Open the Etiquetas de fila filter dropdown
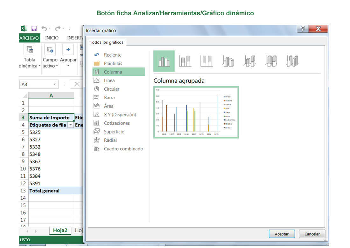The height and width of the screenshot is (248, 350). (x=71, y=125)
